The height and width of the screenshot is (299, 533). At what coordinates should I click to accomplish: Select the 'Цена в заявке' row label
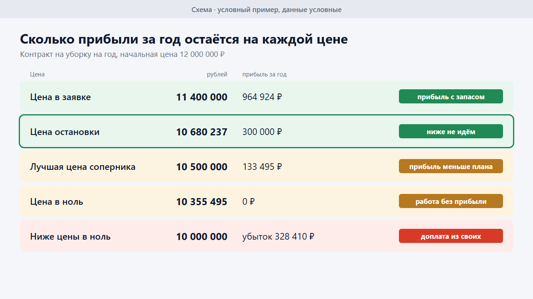click(x=60, y=97)
